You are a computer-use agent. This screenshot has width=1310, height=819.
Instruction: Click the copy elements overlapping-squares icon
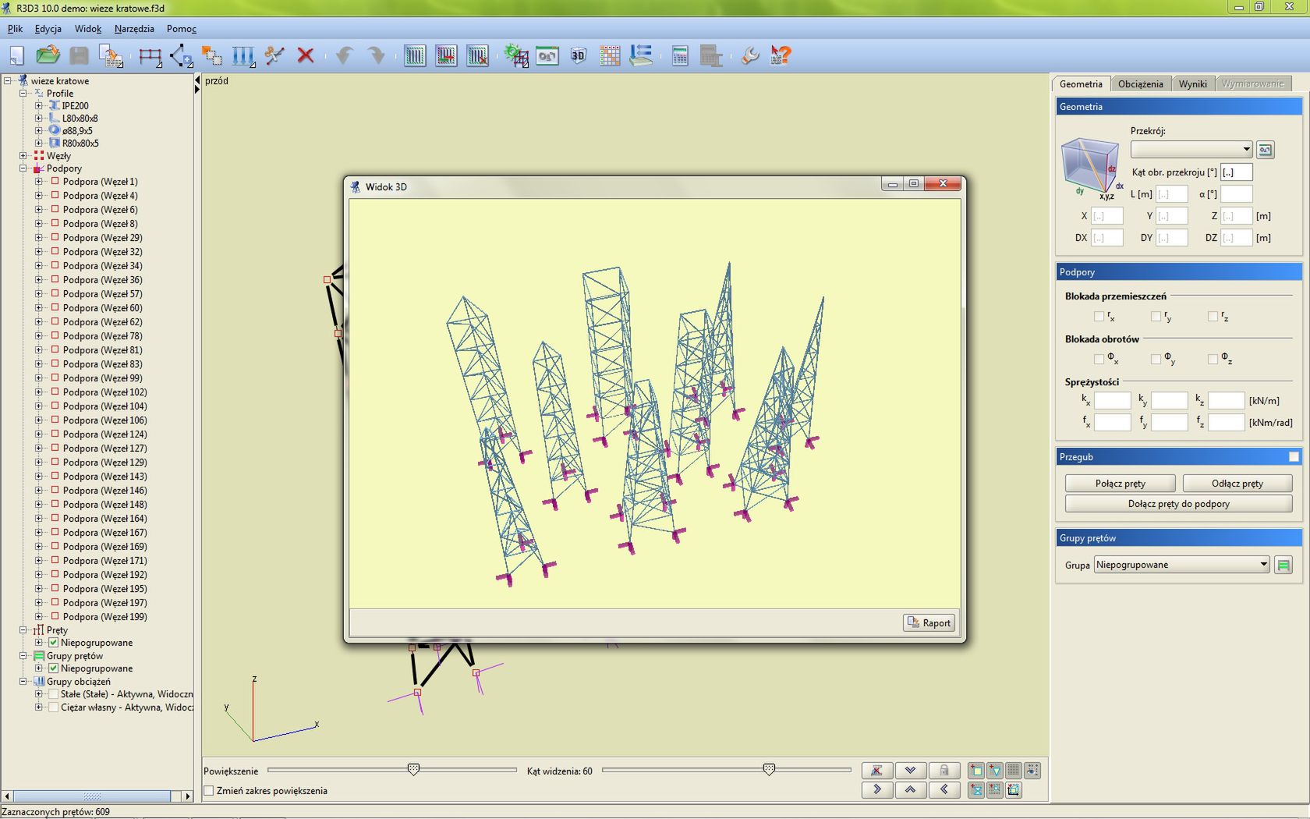point(211,55)
